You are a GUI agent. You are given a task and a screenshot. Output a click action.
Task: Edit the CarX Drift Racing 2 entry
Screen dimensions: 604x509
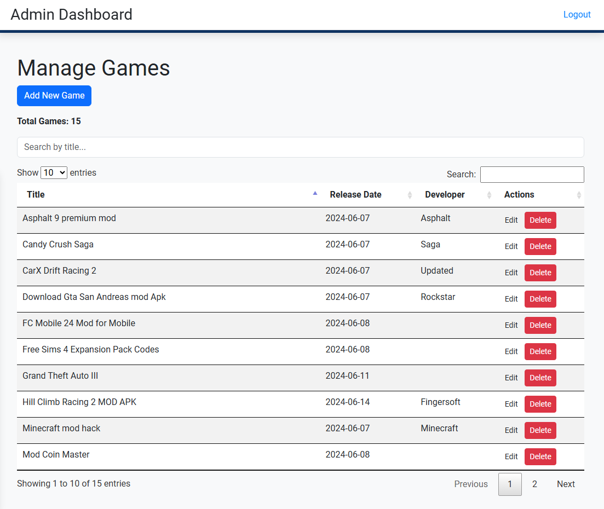(x=511, y=273)
